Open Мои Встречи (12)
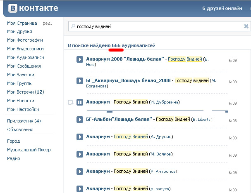251x193 pixels. 26,92
